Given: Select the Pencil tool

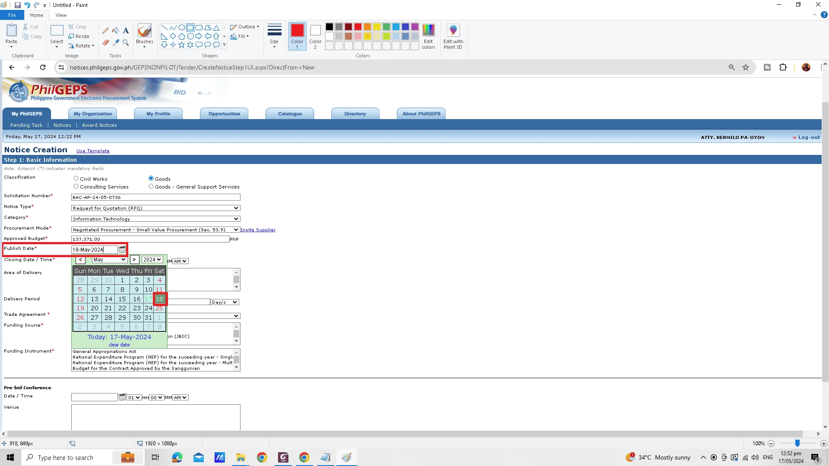Looking at the screenshot, I should pyautogui.click(x=105, y=31).
